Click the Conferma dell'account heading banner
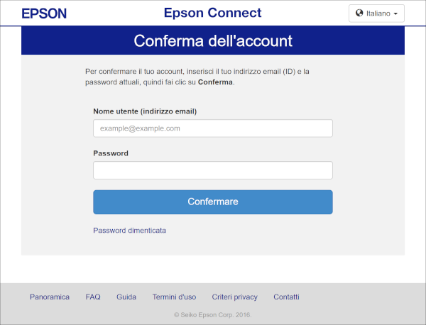 tap(213, 40)
